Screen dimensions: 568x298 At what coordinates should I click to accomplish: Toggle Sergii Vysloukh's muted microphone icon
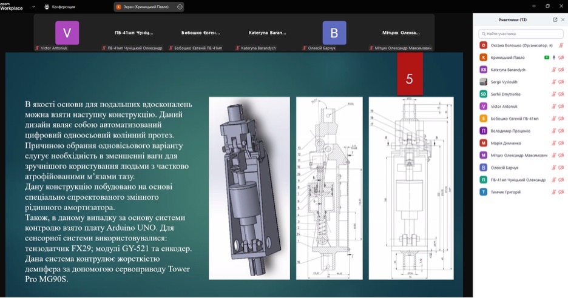click(x=553, y=82)
